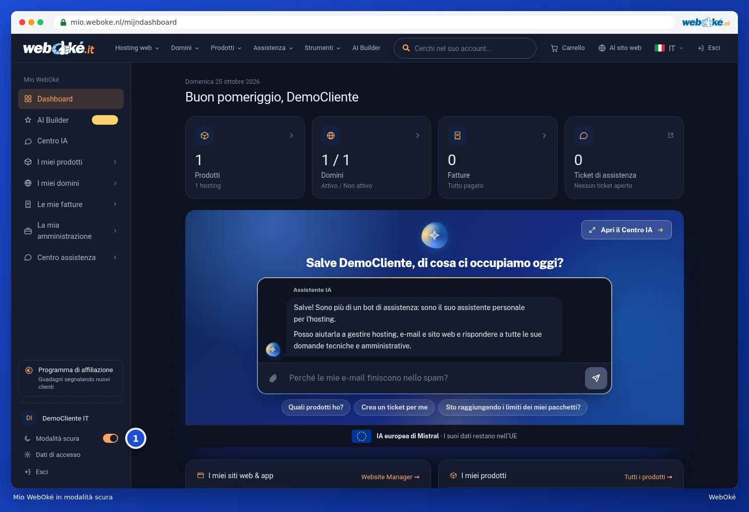Toggle Modalità scura switch off
The width and height of the screenshot is (749, 512).
(111, 438)
